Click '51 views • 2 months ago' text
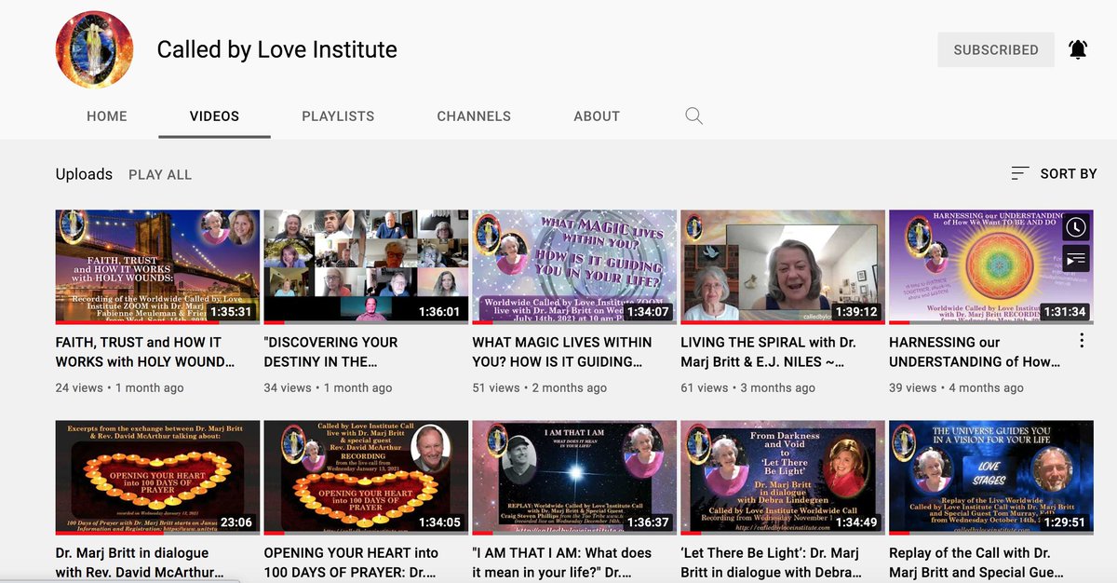The height and width of the screenshot is (583, 1117). click(540, 387)
